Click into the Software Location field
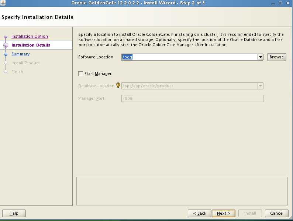The image size is (293, 221). (189, 57)
